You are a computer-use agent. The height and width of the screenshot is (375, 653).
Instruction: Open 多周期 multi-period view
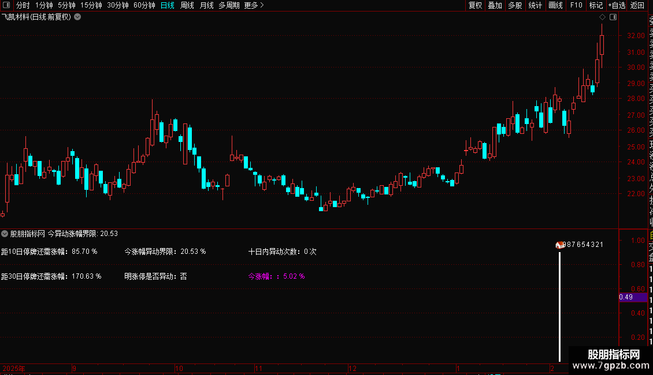click(229, 5)
